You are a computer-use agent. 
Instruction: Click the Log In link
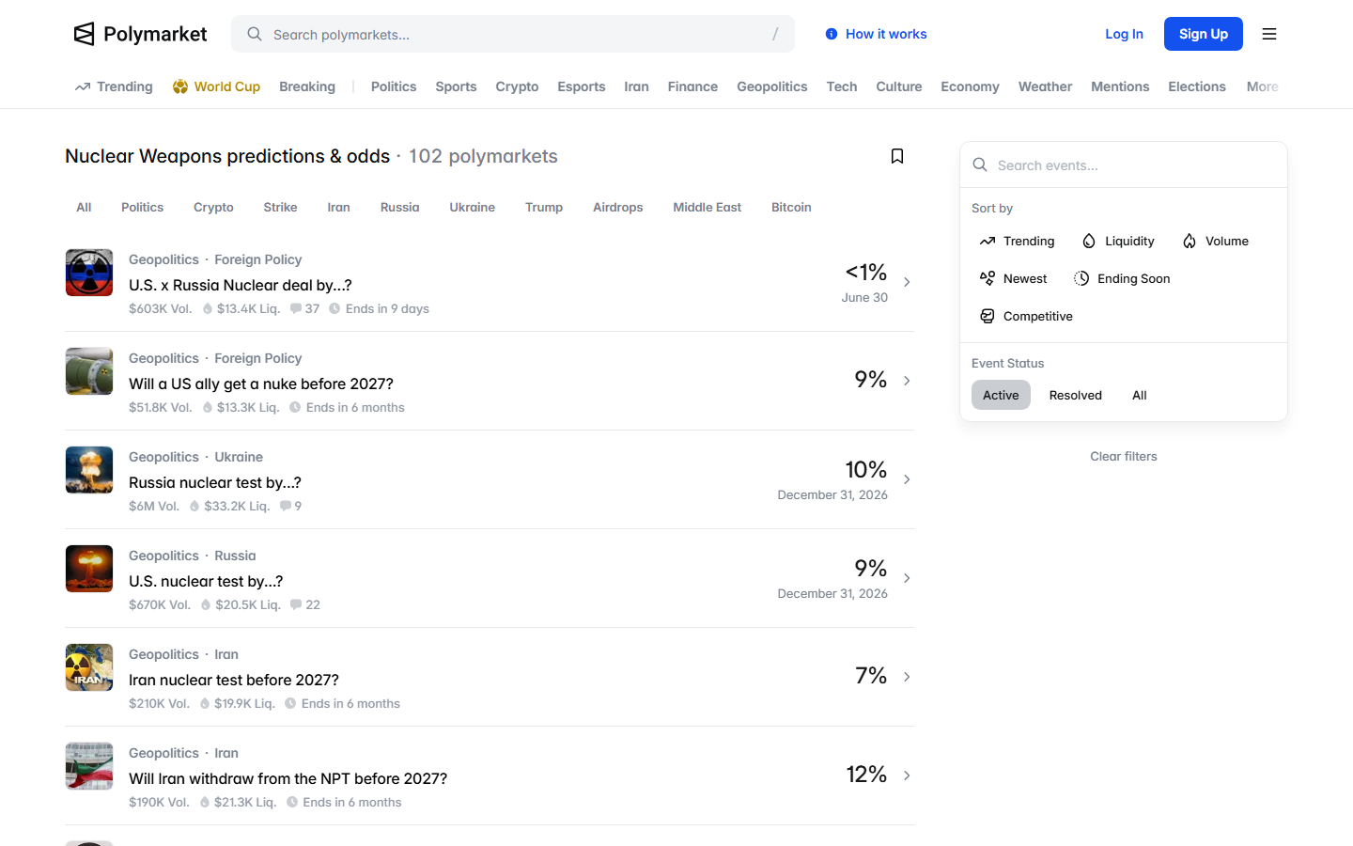pyautogui.click(x=1124, y=34)
